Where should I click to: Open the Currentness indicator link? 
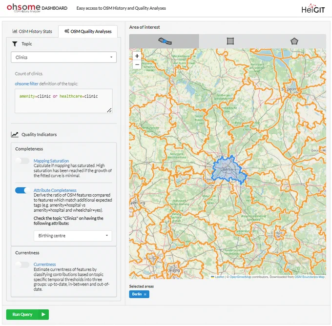pos(45,265)
